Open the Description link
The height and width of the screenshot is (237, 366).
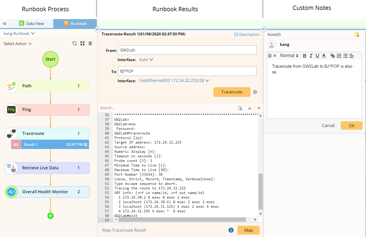247,35
